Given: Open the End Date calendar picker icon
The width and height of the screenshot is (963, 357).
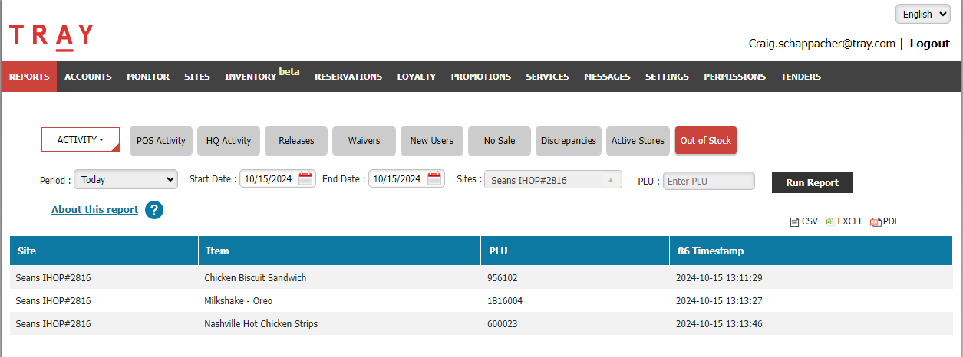Looking at the screenshot, I should tap(435, 179).
